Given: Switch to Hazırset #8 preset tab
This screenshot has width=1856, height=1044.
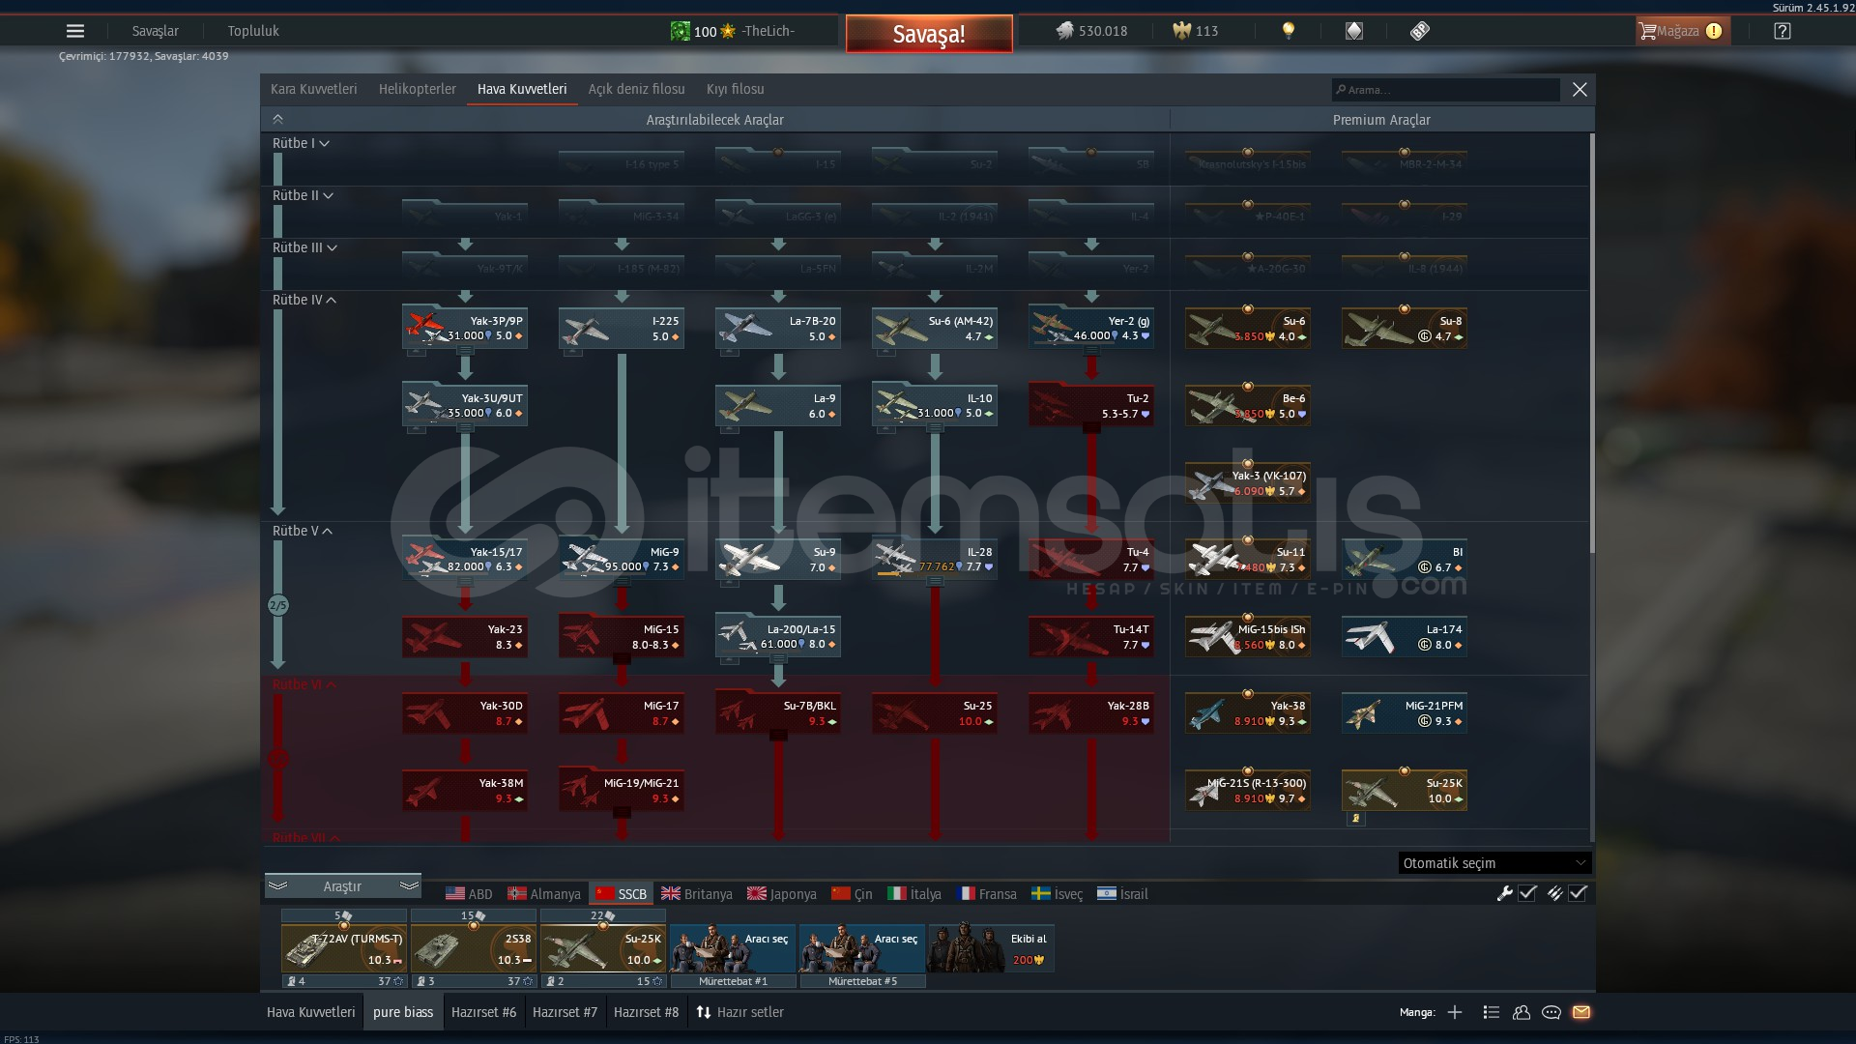Looking at the screenshot, I should point(646,1012).
